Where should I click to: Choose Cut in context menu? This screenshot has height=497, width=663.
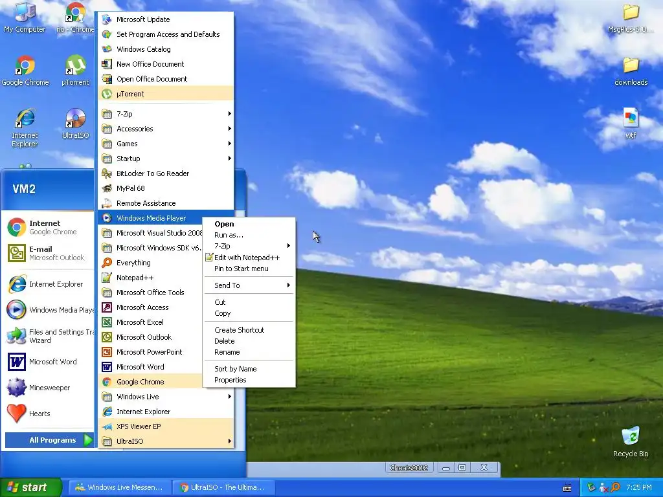click(x=249, y=302)
